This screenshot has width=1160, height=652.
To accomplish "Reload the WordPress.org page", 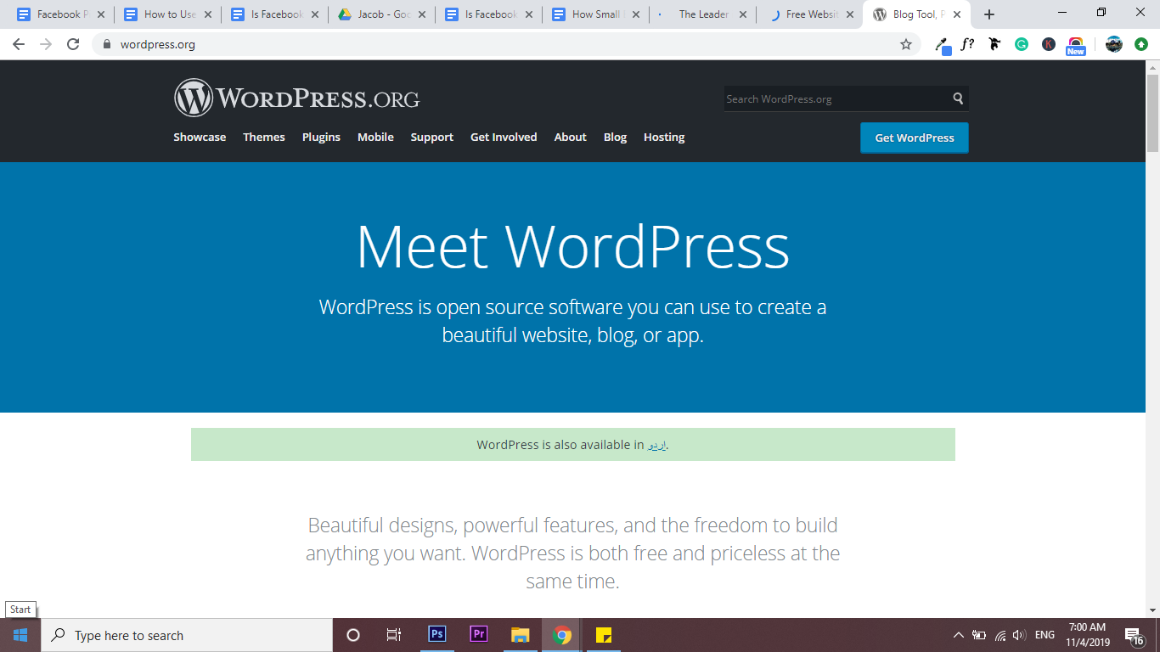I will point(73,44).
